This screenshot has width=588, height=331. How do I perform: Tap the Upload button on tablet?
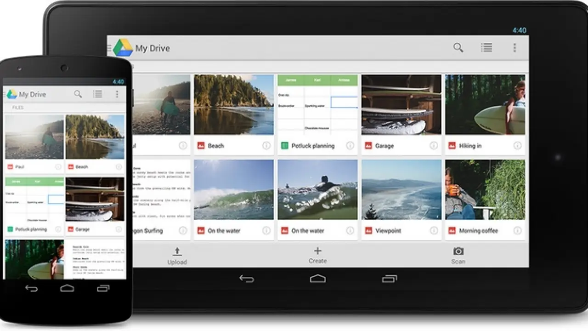177,256
